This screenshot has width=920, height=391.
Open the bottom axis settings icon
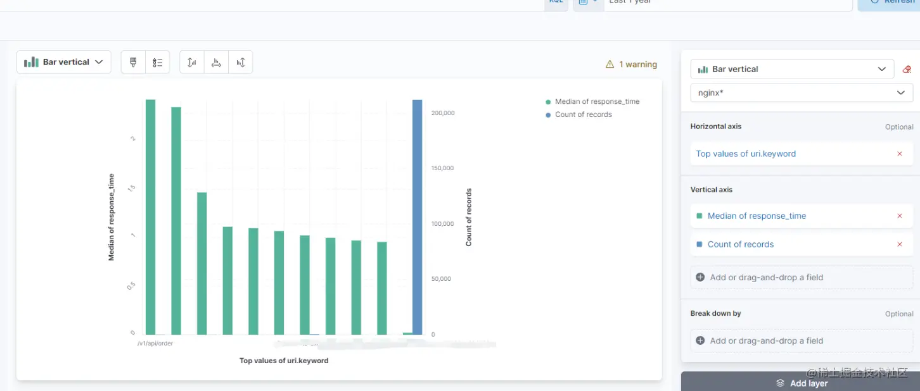(x=216, y=62)
